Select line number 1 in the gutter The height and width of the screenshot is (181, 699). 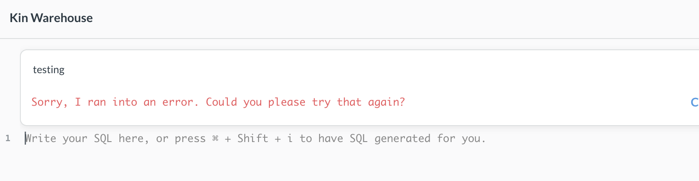[x=8, y=139]
